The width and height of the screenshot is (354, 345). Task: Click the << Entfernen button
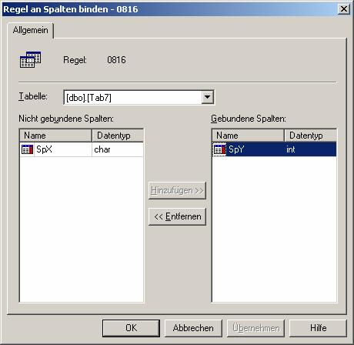point(177,216)
